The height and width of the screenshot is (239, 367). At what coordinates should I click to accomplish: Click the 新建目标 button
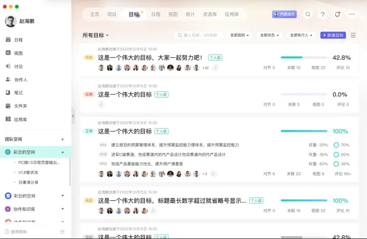pyautogui.click(x=333, y=35)
